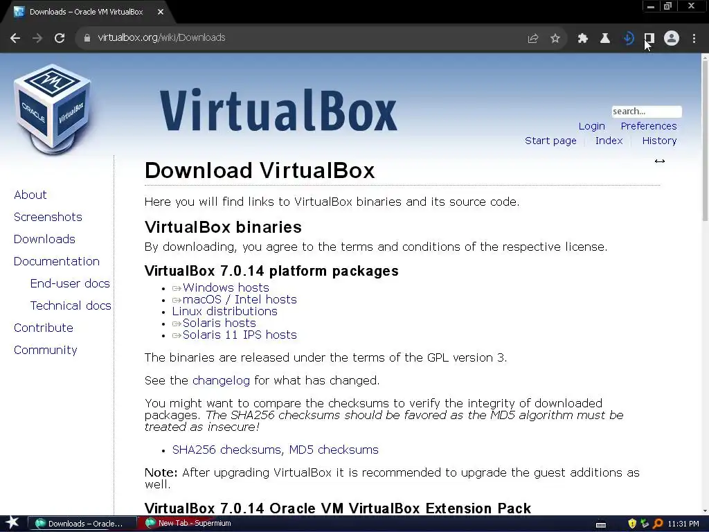Viewport: 709px width, 532px height.
Task: Close the Downloads – Oracle VM VirtualBox tab
Action: (160, 12)
